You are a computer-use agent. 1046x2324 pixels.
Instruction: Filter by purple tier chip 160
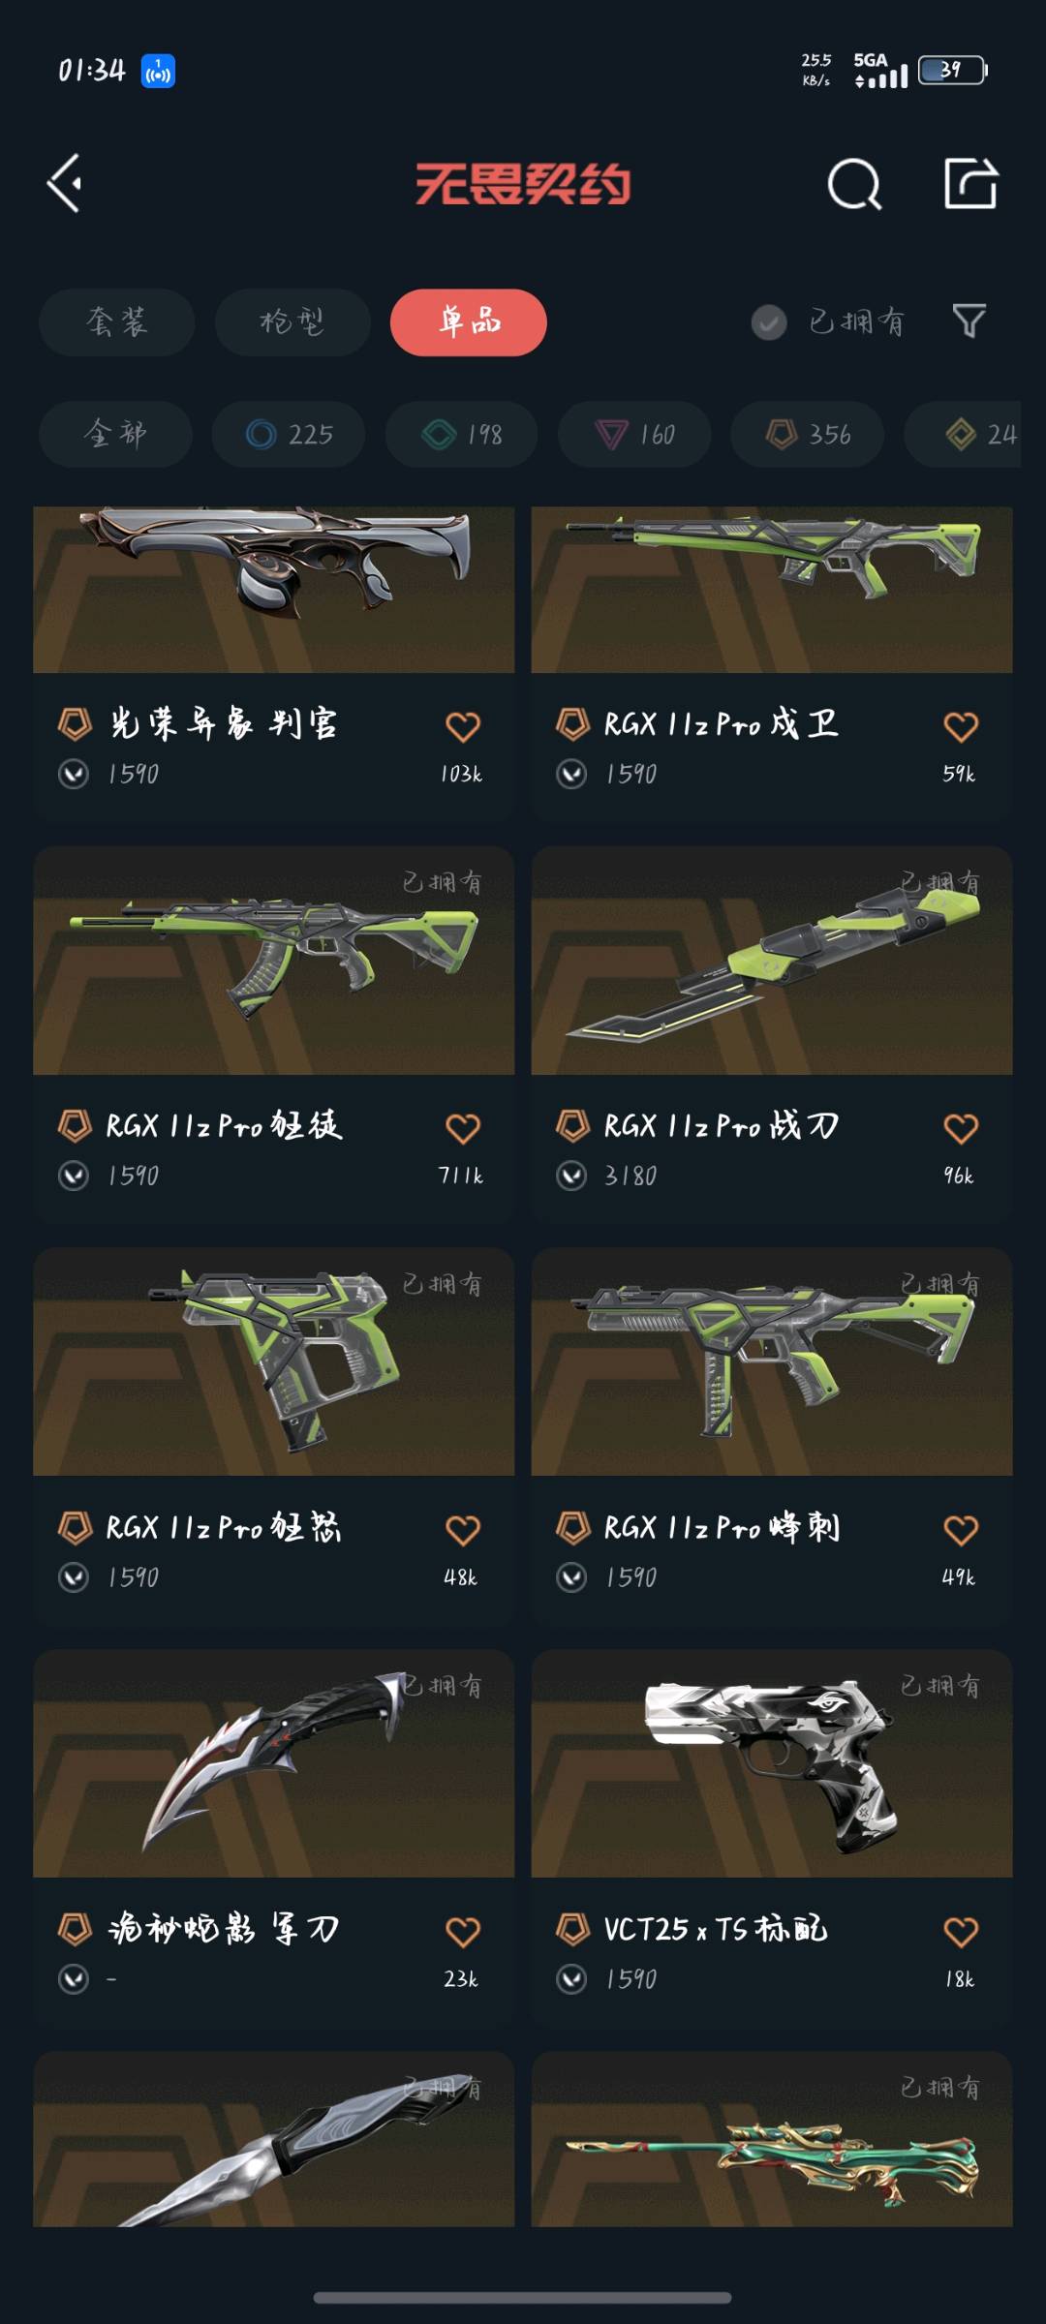coord(634,434)
